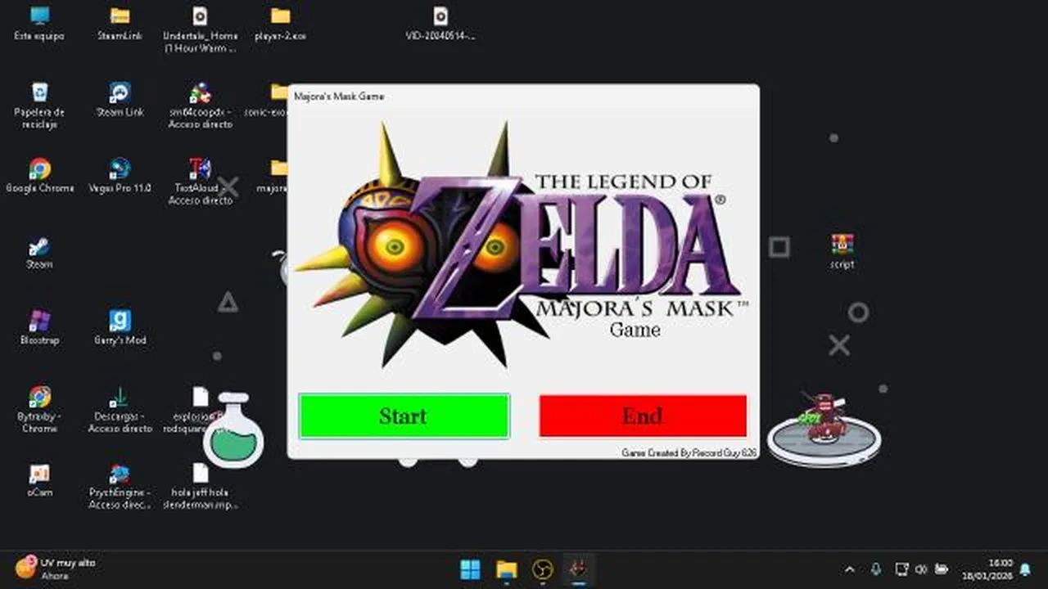This screenshot has width=1048, height=589.
Task: Show hidden system tray icons
Action: click(x=849, y=569)
